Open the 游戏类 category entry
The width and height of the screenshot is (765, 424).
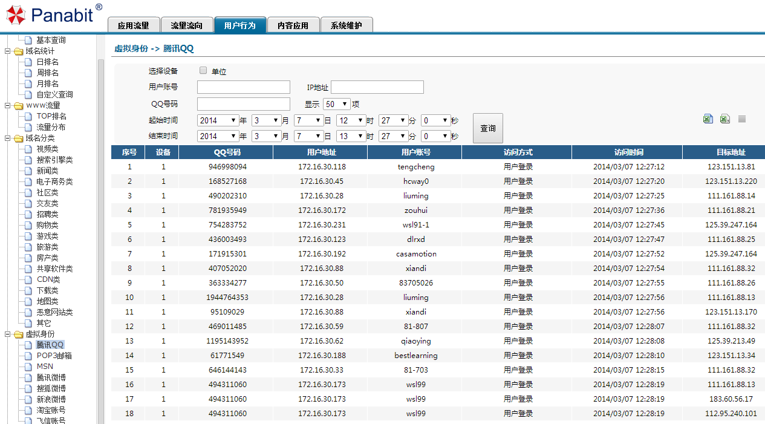tap(48, 236)
